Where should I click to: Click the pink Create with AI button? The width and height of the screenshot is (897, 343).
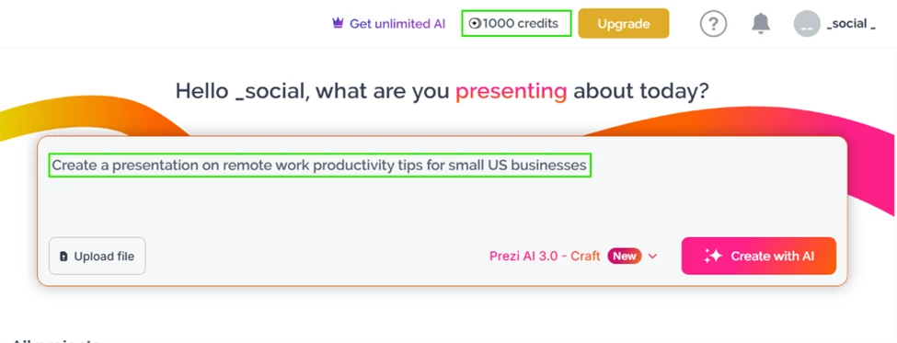click(x=759, y=257)
